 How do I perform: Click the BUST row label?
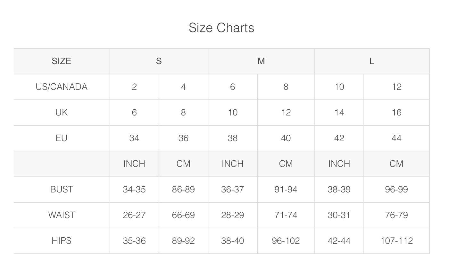[62, 189]
